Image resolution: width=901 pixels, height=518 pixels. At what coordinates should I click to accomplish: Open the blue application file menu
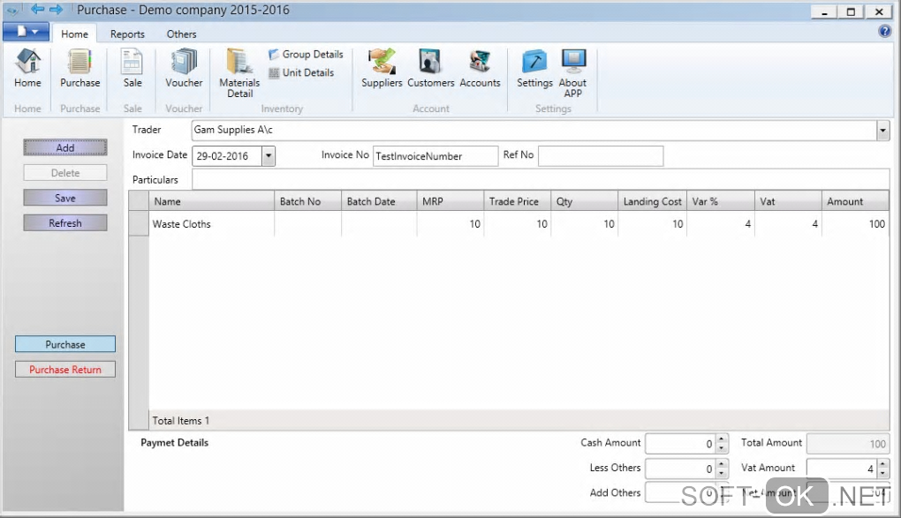click(x=26, y=32)
